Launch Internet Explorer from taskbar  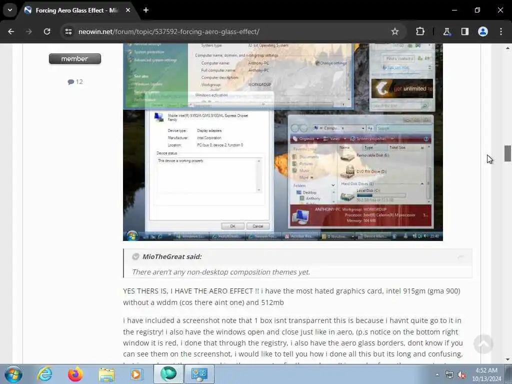[x=44, y=374]
